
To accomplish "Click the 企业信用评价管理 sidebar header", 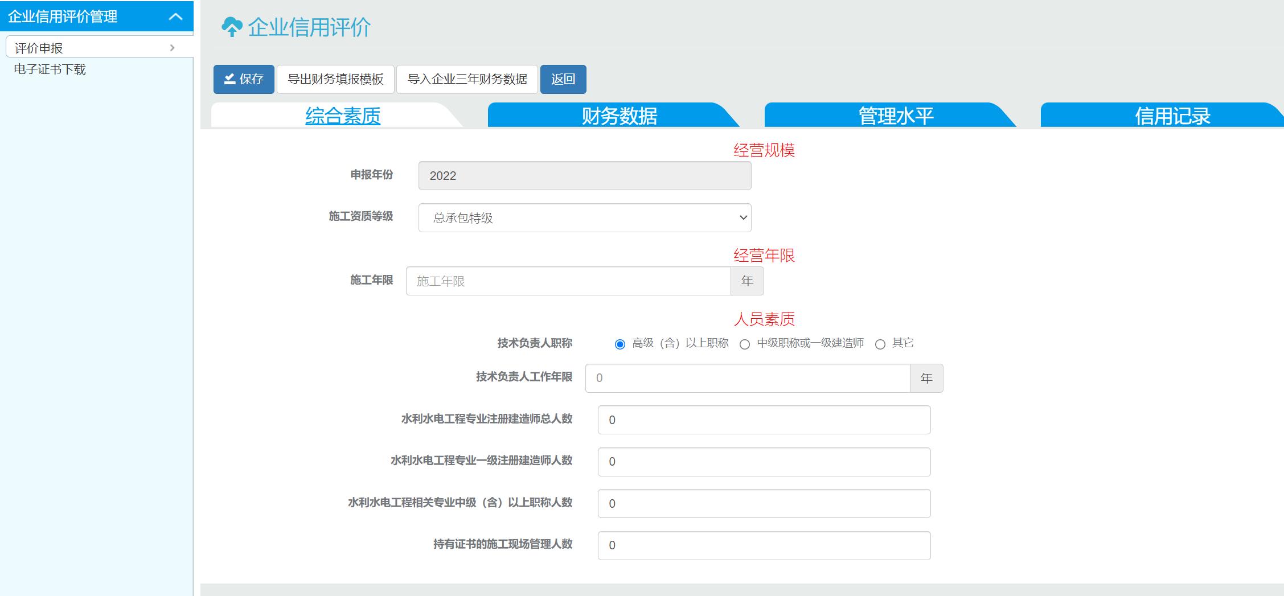I will (x=97, y=17).
